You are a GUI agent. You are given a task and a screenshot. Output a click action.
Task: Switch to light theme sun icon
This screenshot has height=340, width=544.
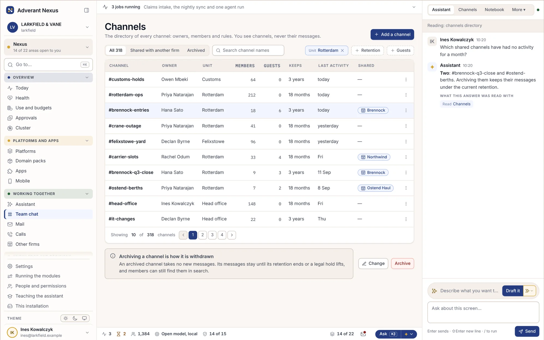pos(66,318)
